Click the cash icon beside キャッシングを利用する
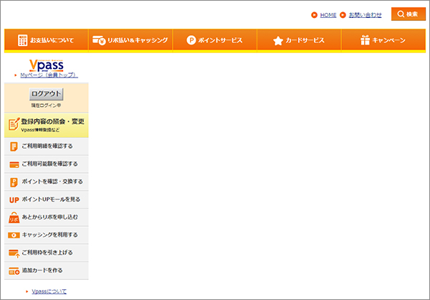 14,235
